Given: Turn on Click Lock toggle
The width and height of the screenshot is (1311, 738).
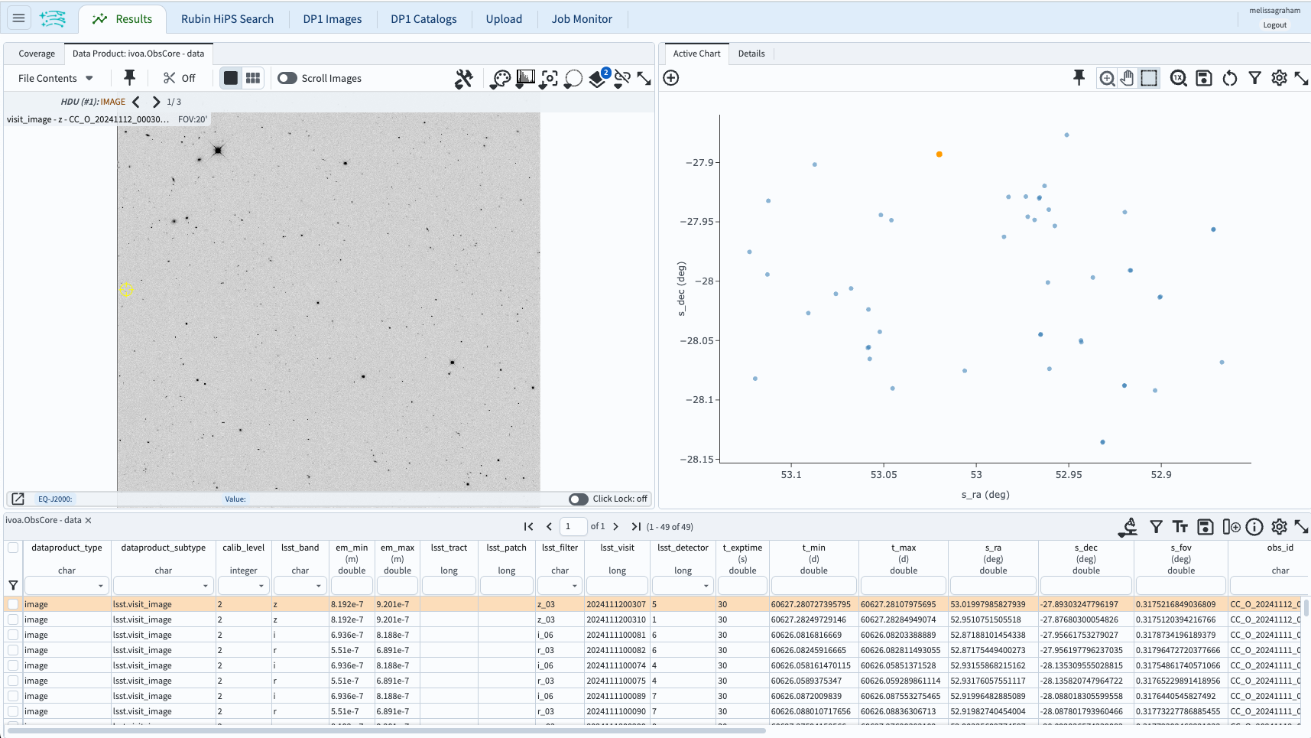Looking at the screenshot, I should click(578, 499).
